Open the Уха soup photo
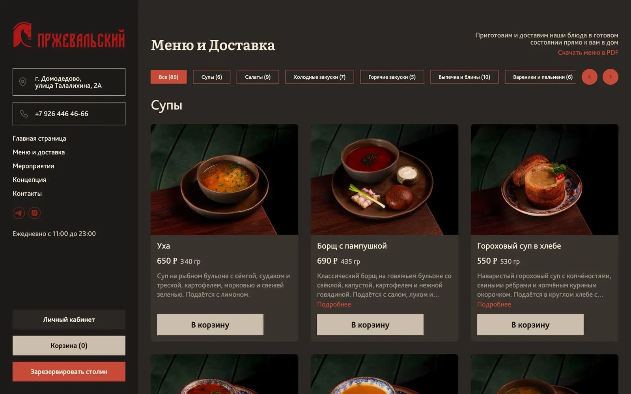The width and height of the screenshot is (631, 394). click(x=224, y=180)
